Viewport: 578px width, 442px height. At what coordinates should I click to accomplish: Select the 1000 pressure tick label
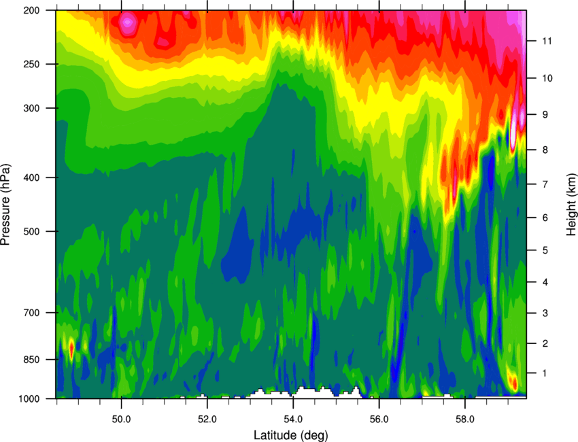(x=29, y=398)
